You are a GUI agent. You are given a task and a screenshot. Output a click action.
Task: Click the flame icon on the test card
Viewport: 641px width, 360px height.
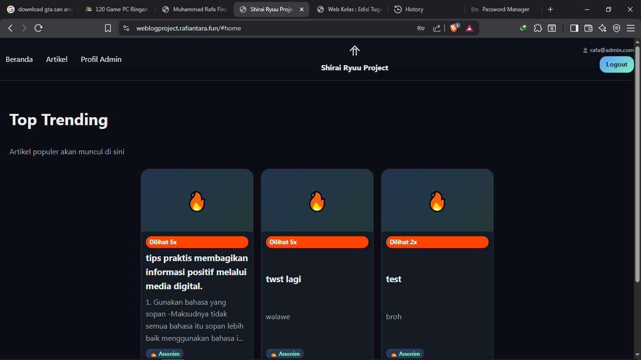coord(437,201)
